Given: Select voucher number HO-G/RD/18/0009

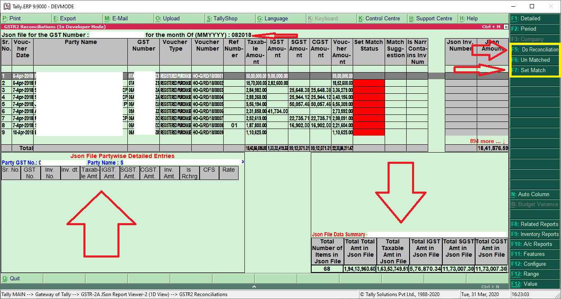Looking at the screenshot, I should click(207, 133).
